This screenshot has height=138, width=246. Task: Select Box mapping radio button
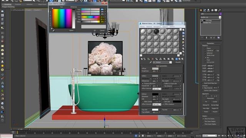206,58
